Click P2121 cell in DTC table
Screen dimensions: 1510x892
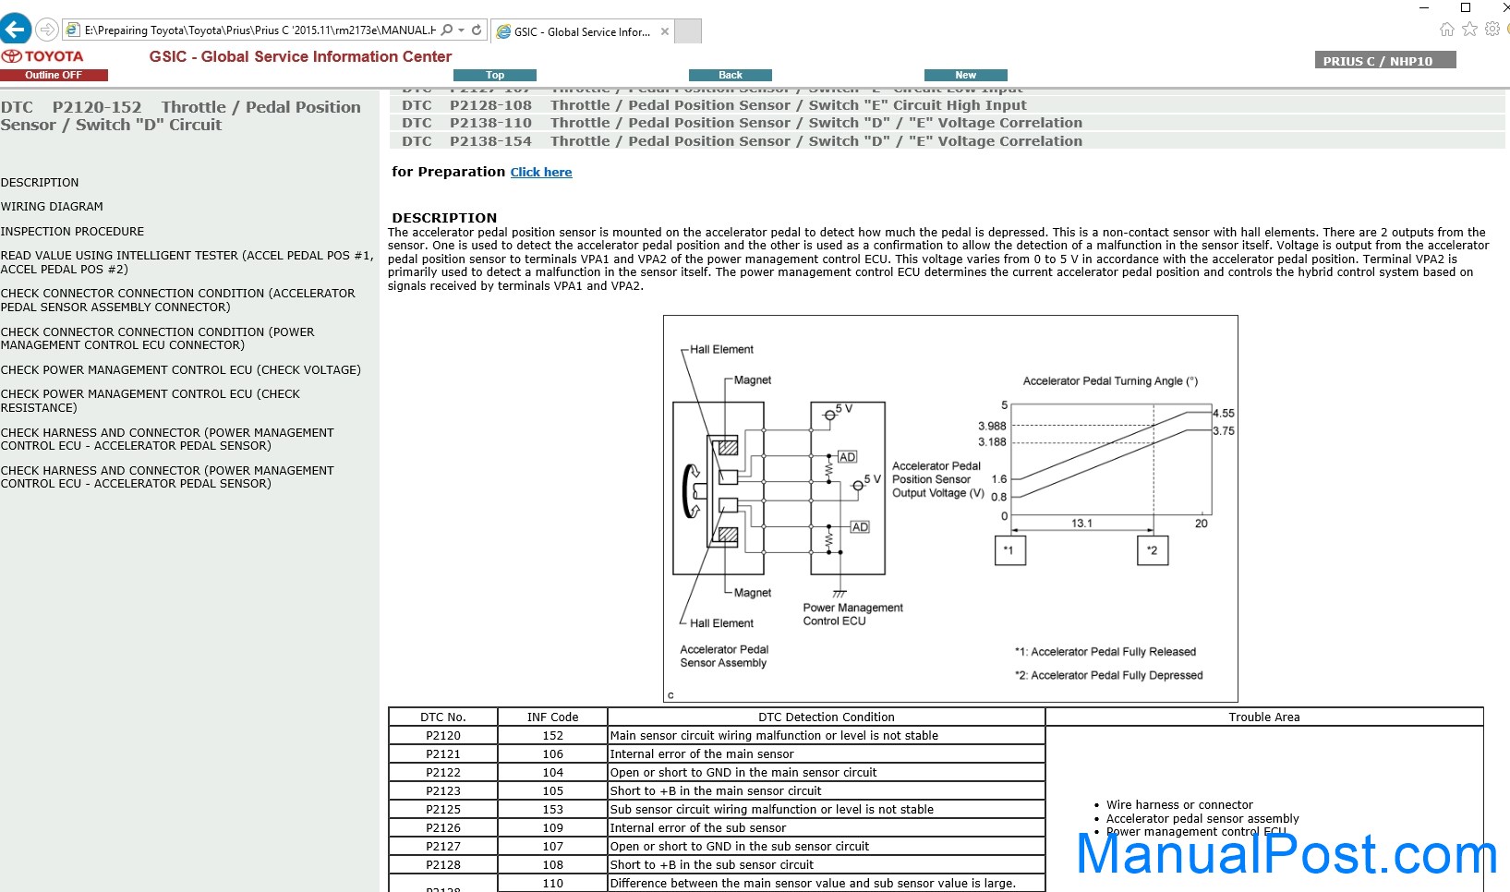[443, 754]
